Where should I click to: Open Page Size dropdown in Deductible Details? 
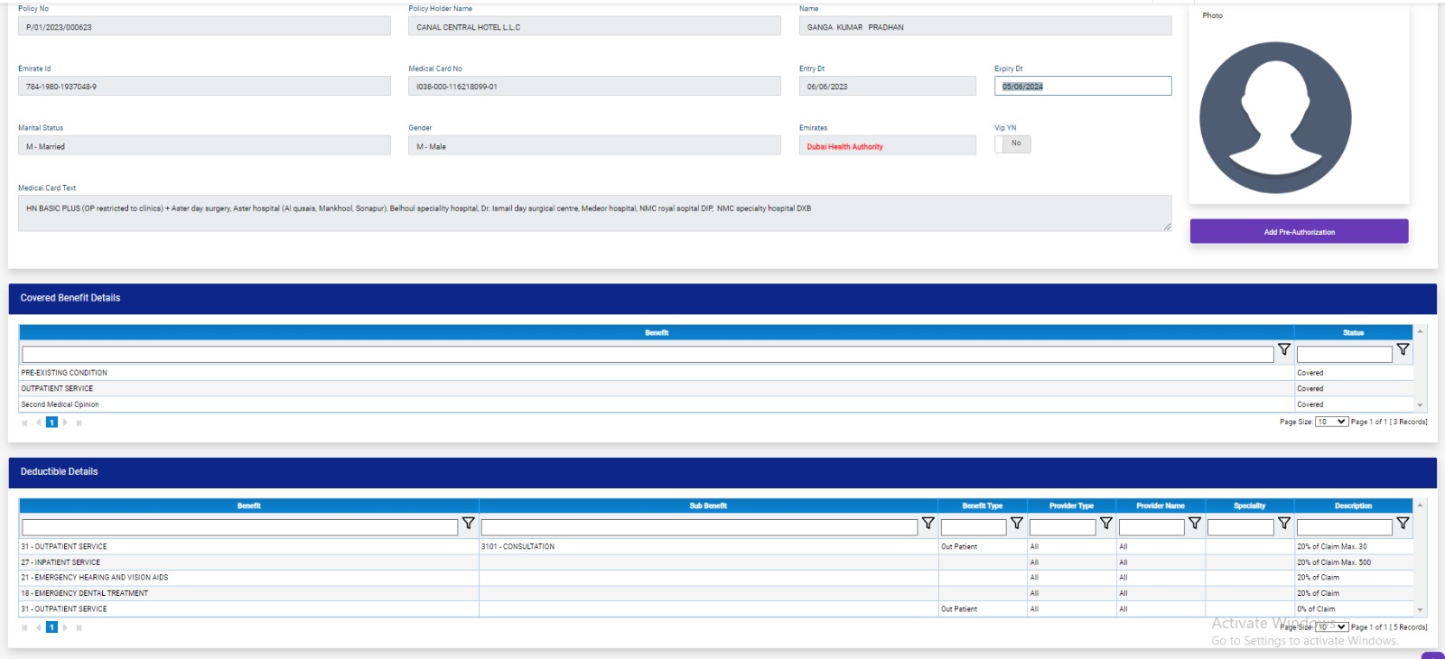[x=1331, y=627]
